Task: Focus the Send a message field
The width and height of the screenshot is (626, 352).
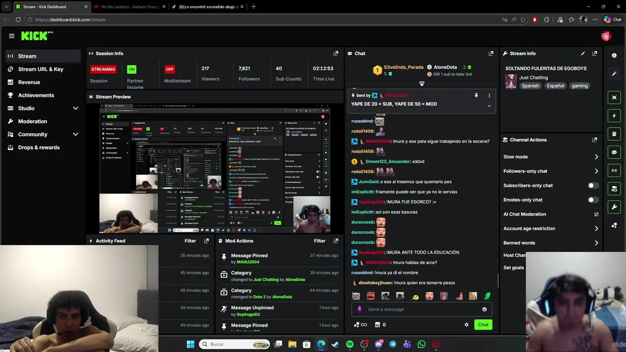Action: [422, 309]
